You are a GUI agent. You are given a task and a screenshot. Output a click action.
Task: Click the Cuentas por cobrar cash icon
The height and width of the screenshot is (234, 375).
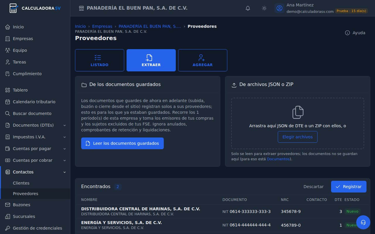coord(8,160)
